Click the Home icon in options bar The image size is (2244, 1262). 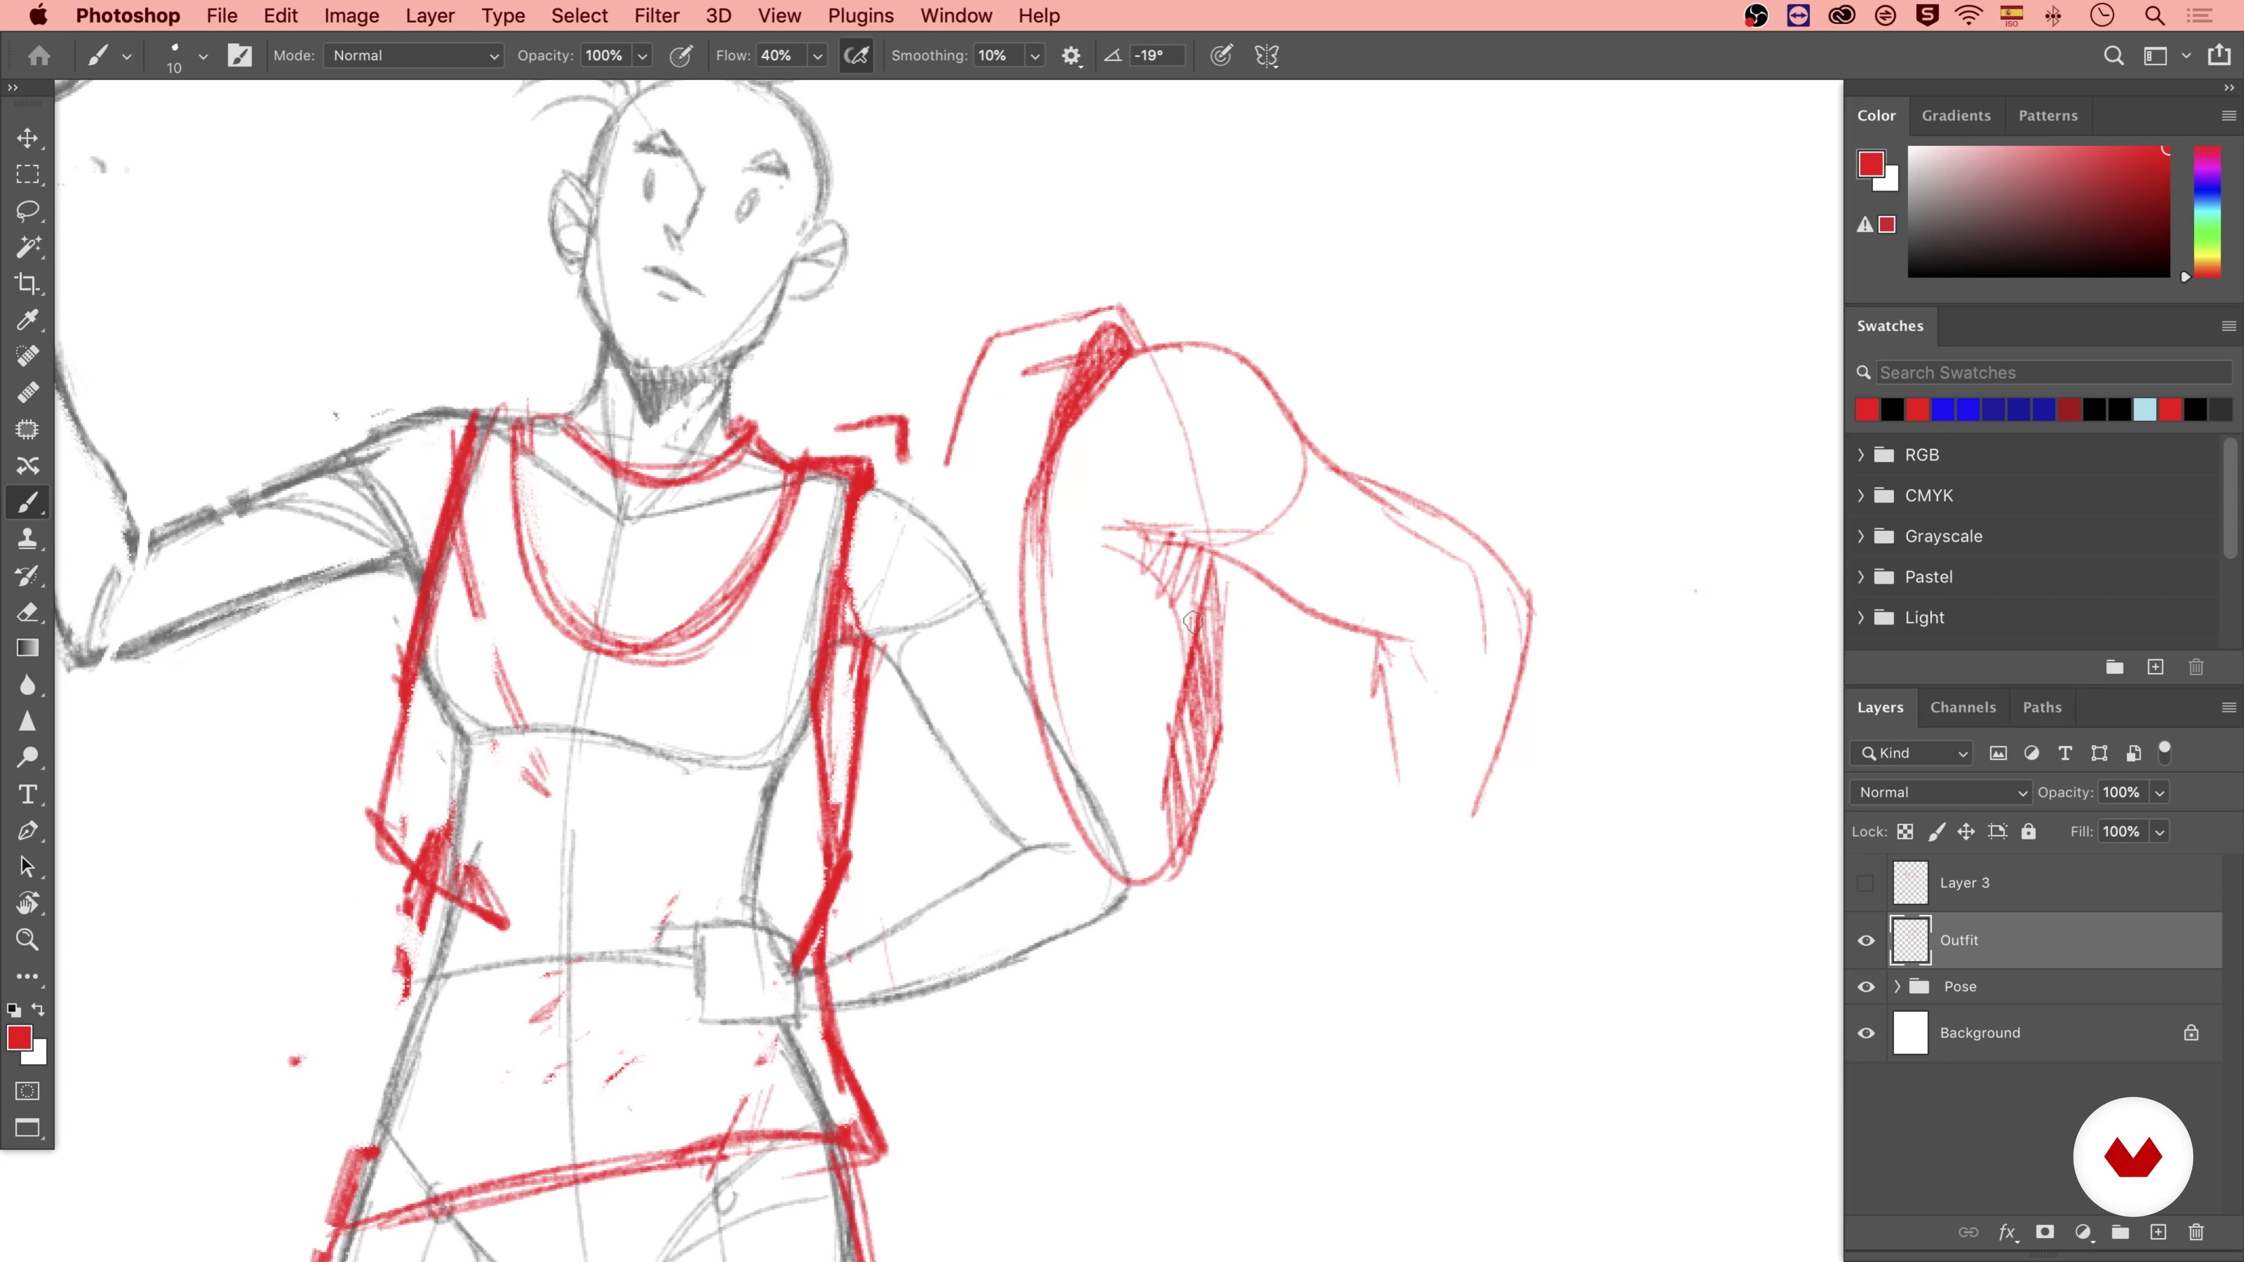39,56
